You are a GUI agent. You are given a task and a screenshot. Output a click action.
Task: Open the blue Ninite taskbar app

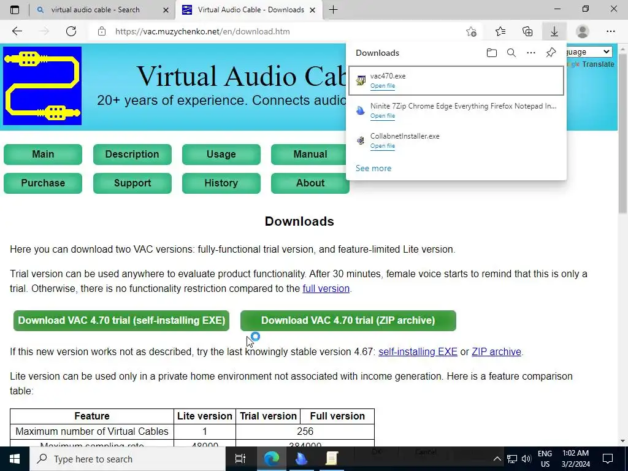[x=302, y=459]
